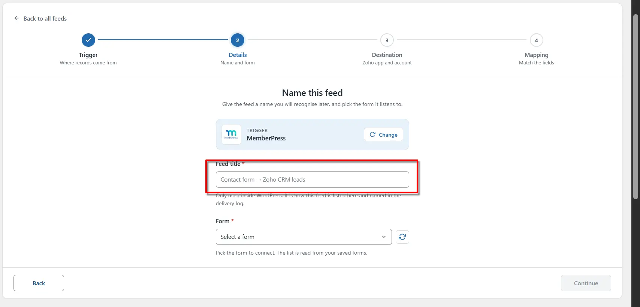Click into the Feed title input field
This screenshot has height=307, width=640.
[313, 179]
